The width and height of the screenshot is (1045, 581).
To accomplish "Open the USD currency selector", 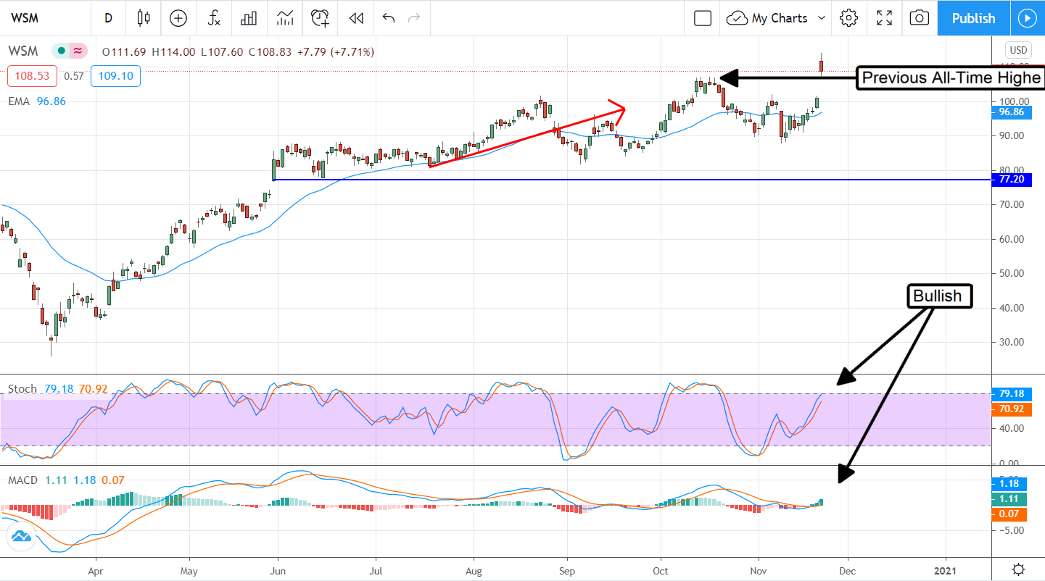I will [1017, 50].
